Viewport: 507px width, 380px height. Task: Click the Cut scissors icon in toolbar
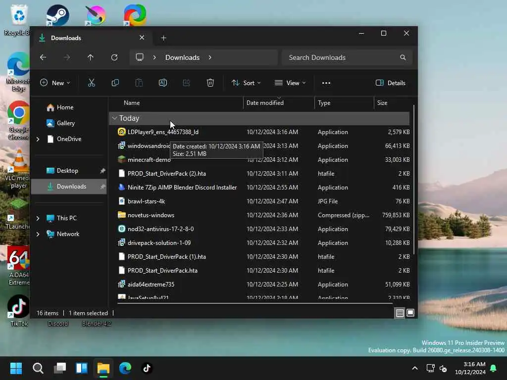click(x=92, y=83)
